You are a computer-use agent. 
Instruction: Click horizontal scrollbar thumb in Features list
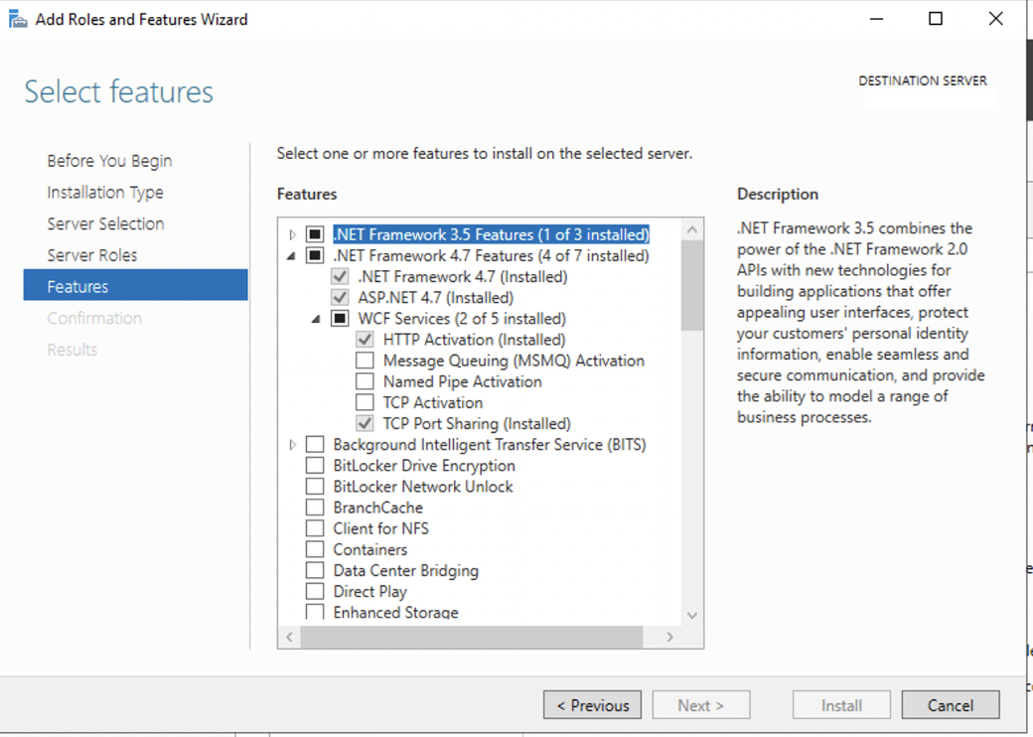(x=472, y=637)
